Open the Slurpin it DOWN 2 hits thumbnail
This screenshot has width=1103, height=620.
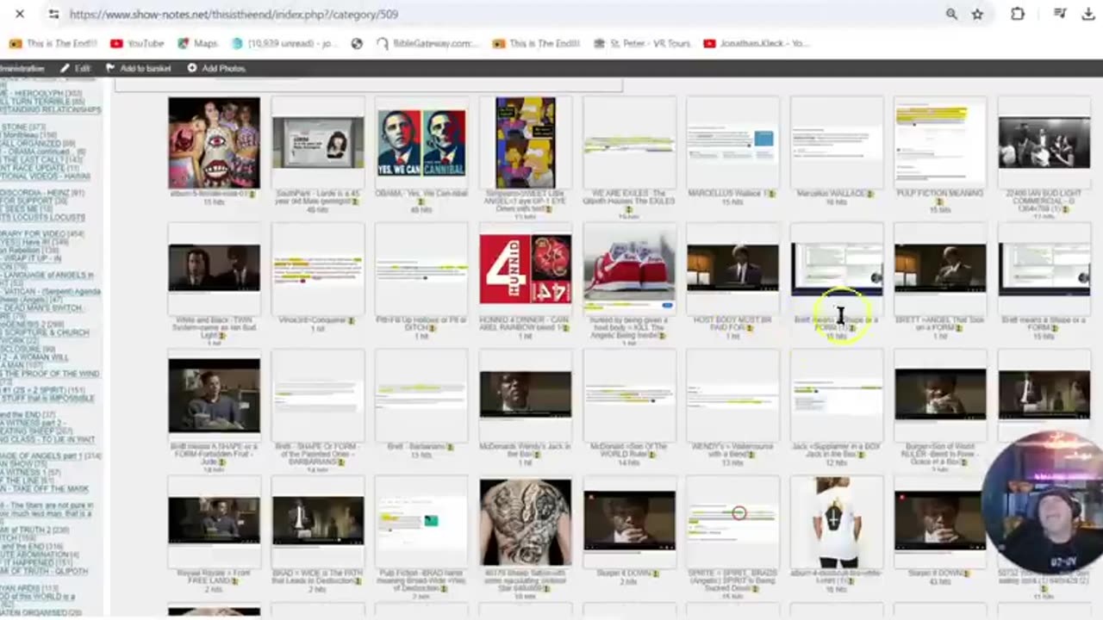(629, 521)
